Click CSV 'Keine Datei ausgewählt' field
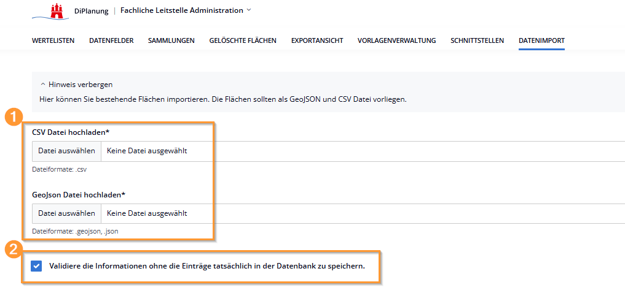625x301 pixels. (x=147, y=151)
